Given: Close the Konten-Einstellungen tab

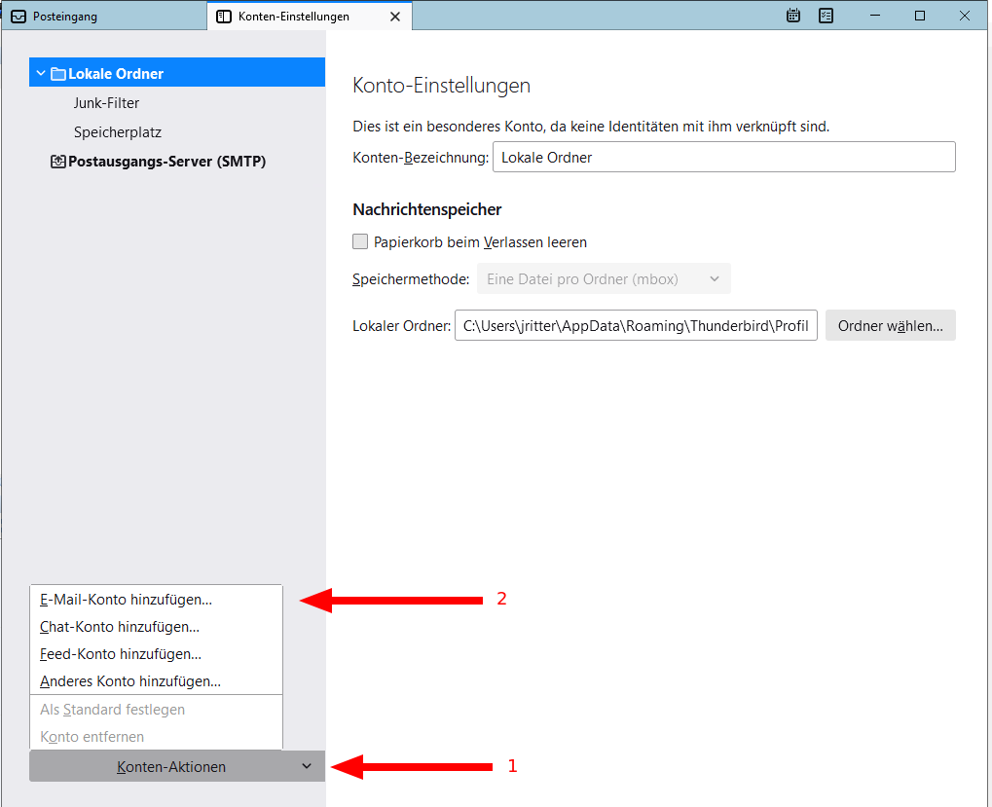Looking at the screenshot, I should point(394,17).
